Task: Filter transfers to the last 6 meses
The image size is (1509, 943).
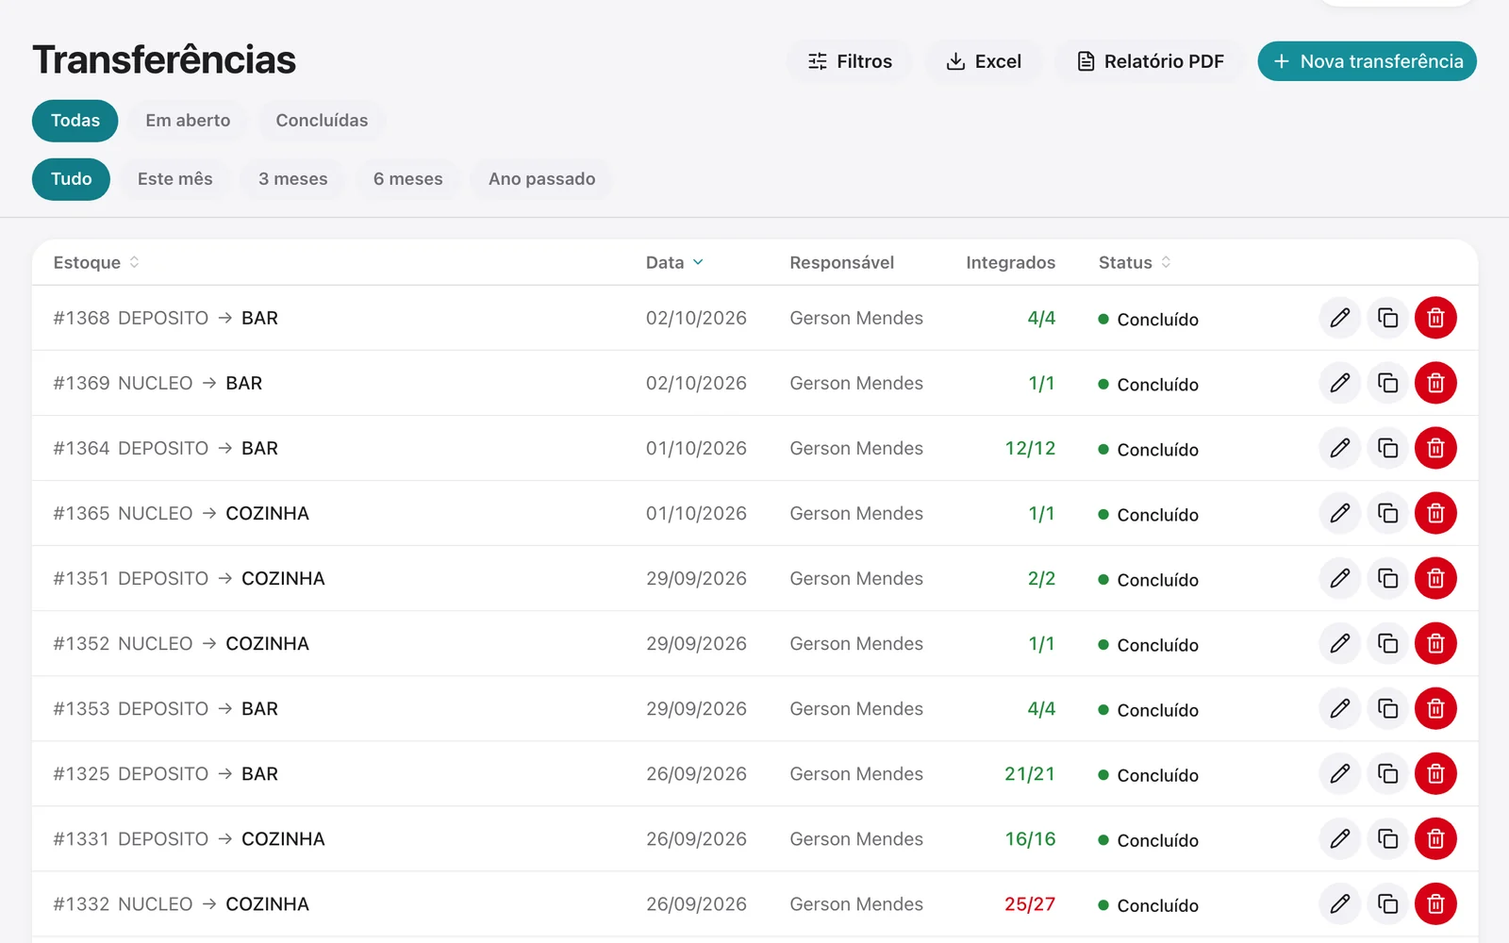Action: click(408, 179)
